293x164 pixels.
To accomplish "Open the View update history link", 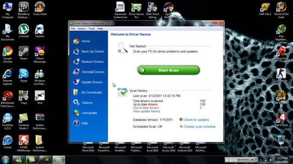I will [x=146, y=111].
